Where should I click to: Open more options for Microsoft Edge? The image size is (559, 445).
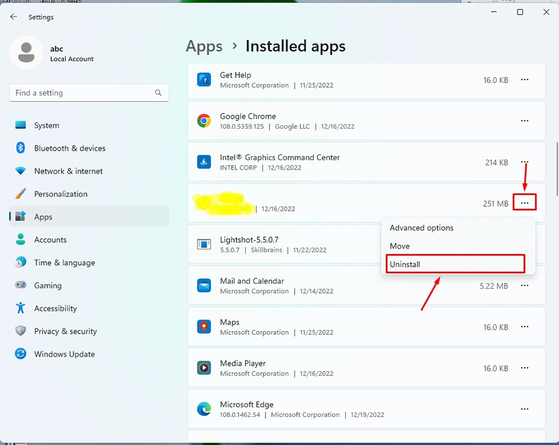[525, 409]
